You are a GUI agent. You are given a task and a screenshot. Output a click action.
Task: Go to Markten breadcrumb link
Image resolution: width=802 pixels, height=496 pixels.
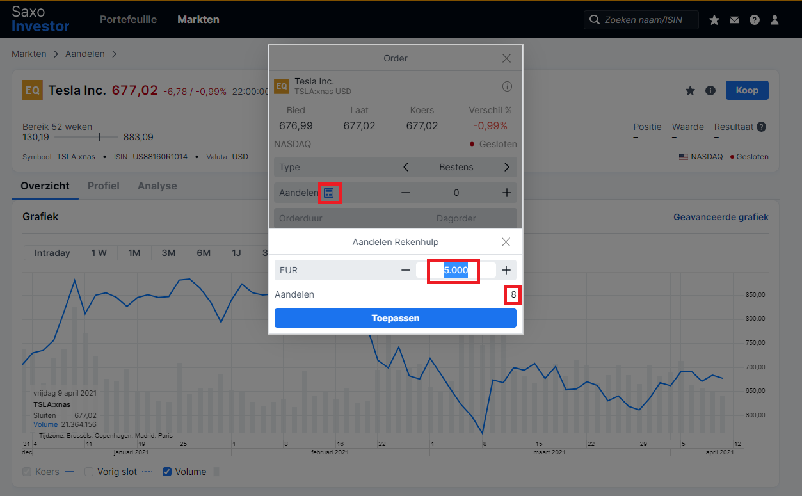pyautogui.click(x=29, y=54)
